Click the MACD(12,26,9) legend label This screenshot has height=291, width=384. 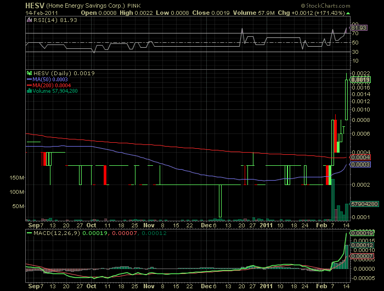57,233
